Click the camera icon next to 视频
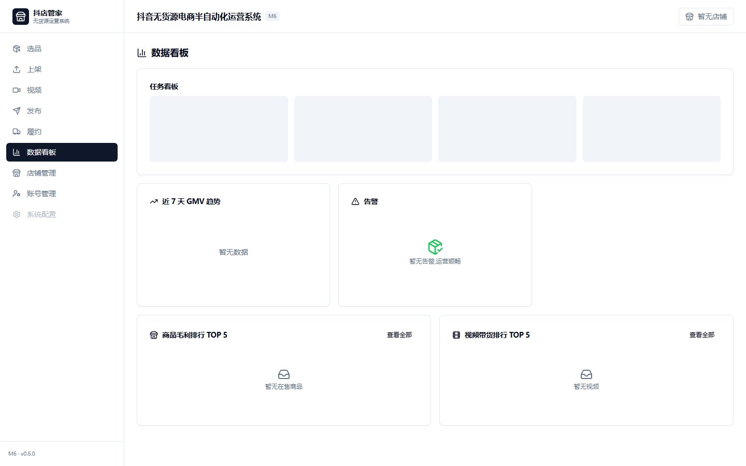 (17, 90)
